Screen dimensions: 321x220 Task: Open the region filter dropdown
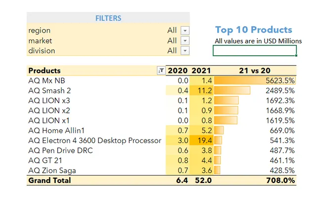coord(185,31)
